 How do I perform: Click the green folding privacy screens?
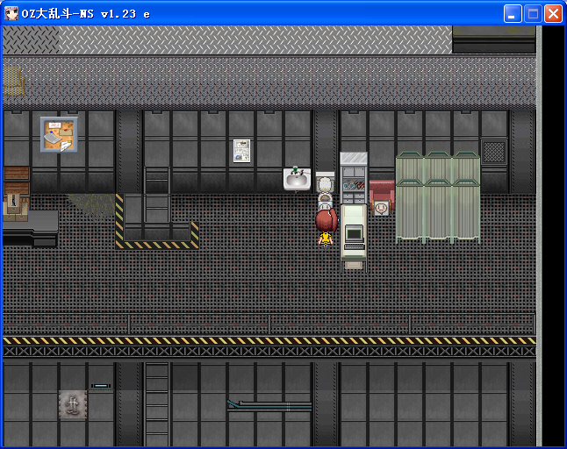[438, 197]
